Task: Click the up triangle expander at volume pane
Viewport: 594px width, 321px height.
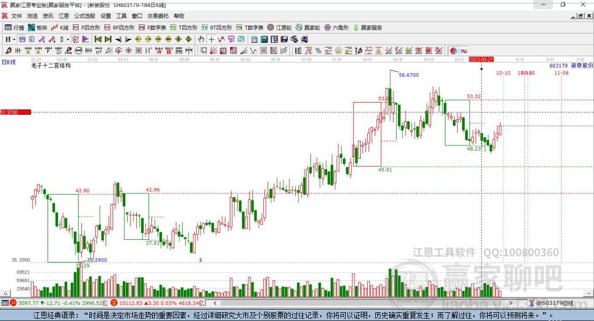Action: point(6,293)
